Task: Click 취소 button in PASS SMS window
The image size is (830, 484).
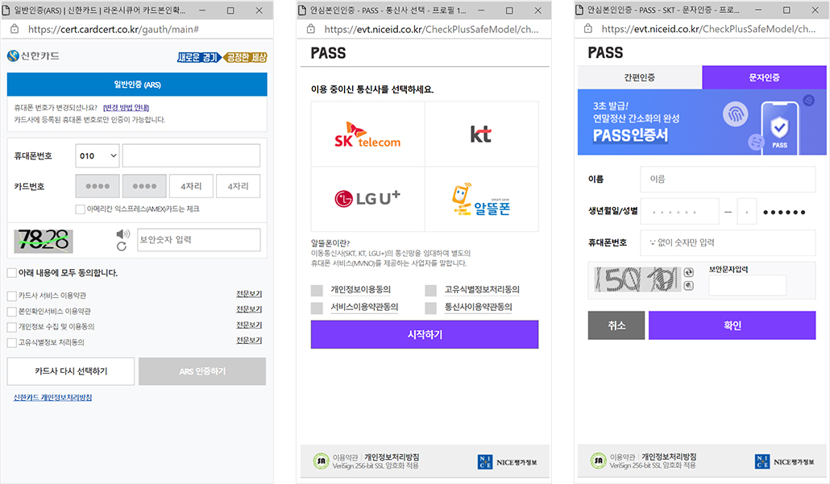Action: tap(616, 325)
